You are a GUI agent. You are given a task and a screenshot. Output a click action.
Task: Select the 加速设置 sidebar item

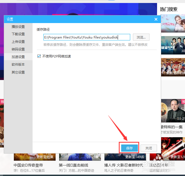[18, 57]
